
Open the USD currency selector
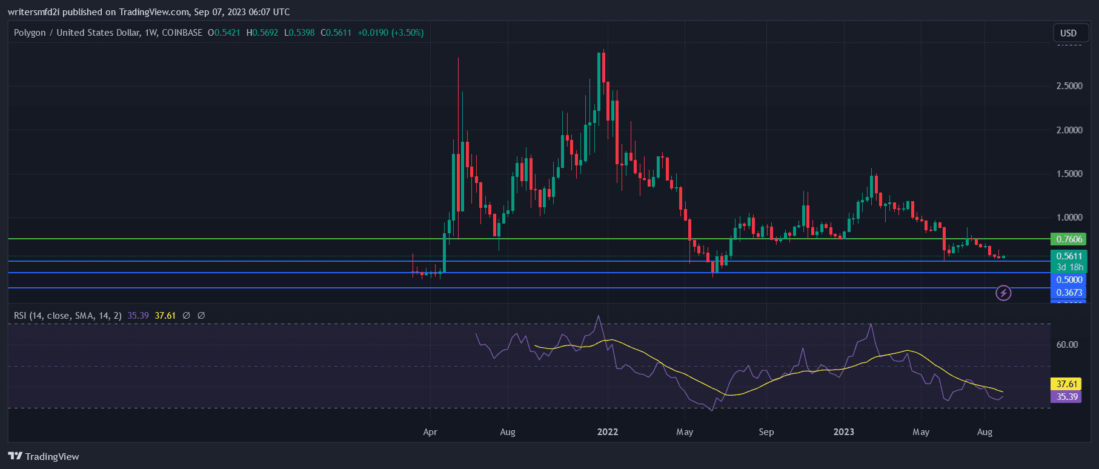1068,33
